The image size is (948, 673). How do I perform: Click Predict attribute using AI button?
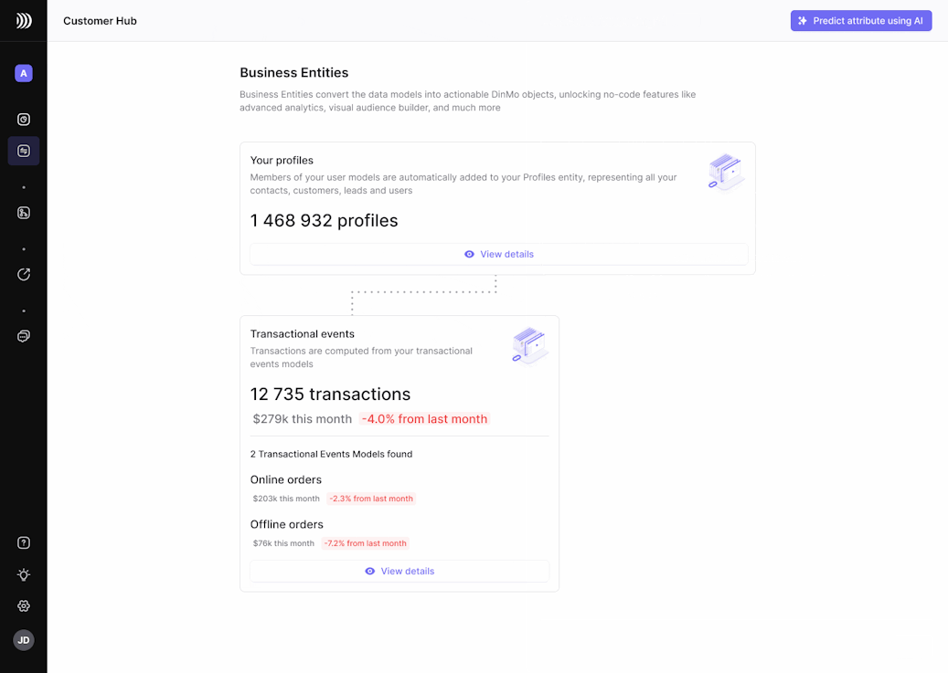pyautogui.click(x=860, y=21)
